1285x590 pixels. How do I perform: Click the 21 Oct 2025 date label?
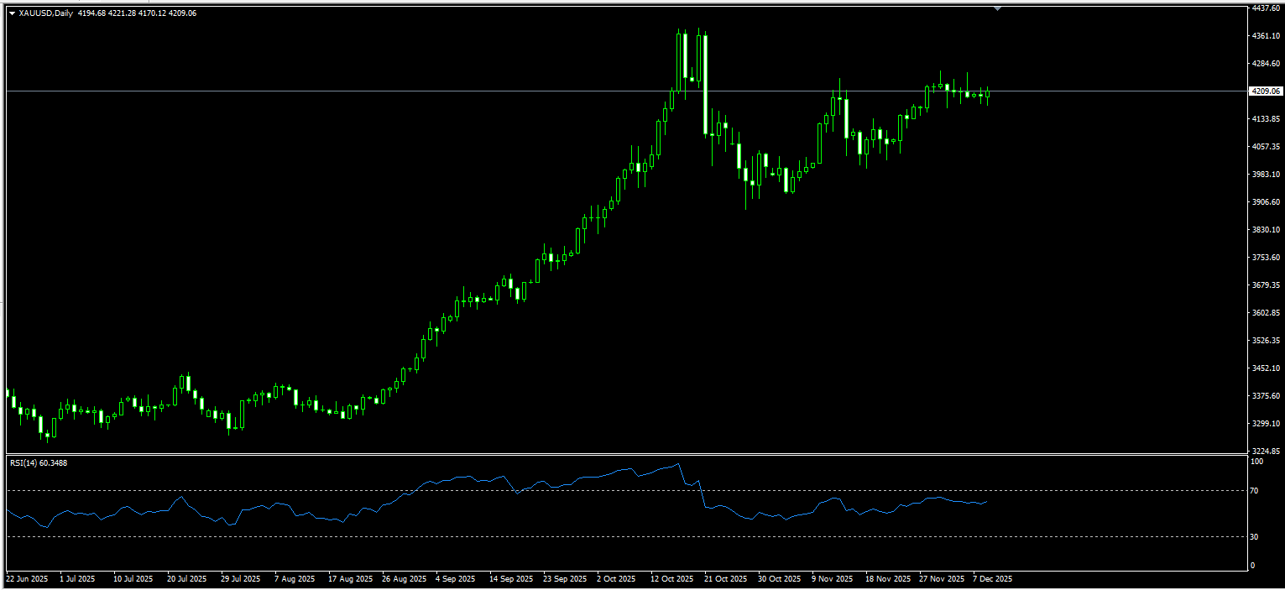click(726, 579)
